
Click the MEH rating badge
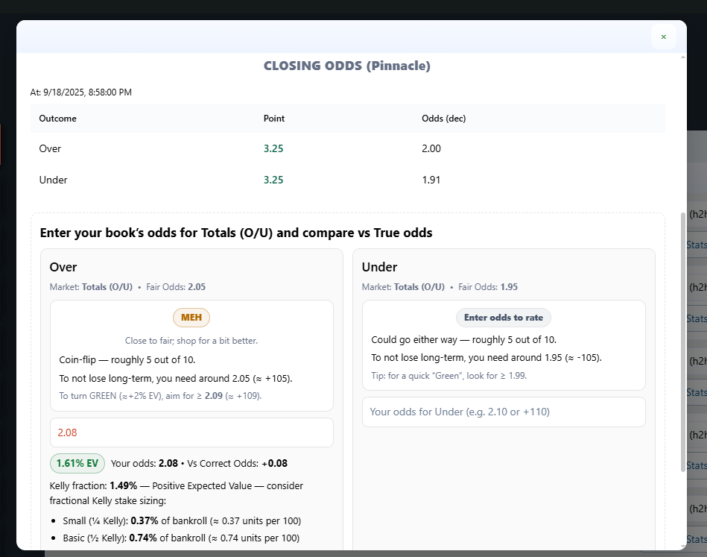coord(191,318)
